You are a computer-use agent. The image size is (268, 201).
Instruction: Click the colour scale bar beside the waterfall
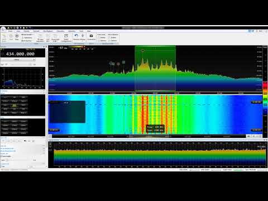pyautogui.click(x=265, y=98)
